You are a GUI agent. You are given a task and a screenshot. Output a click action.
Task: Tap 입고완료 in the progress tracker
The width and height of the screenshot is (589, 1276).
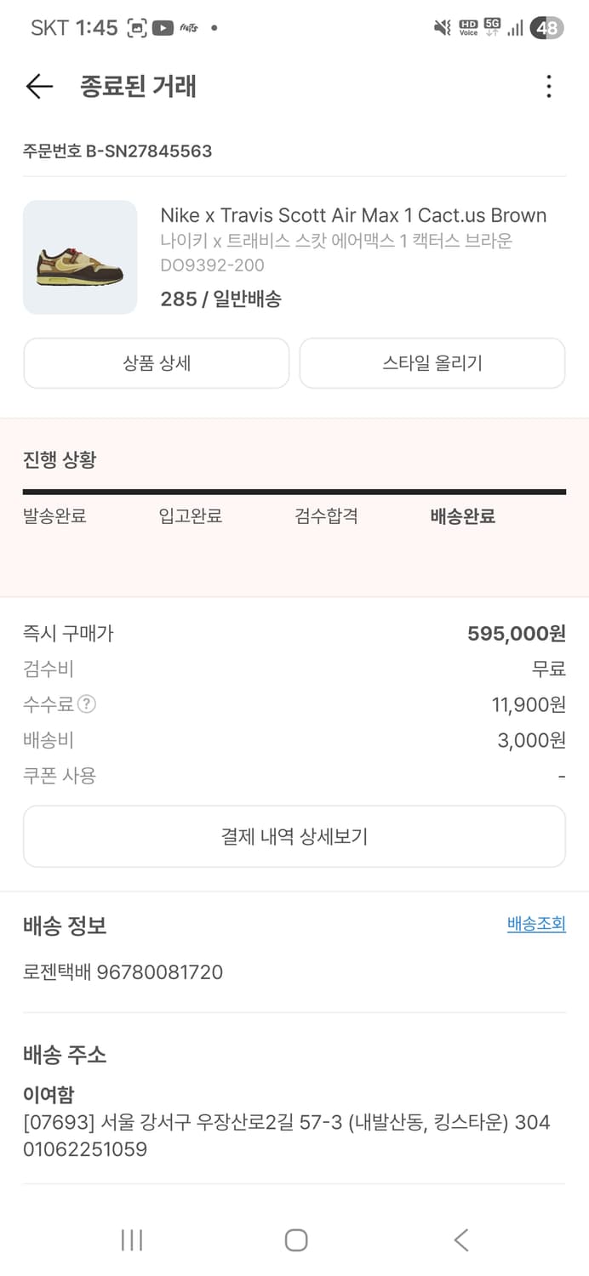click(189, 516)
